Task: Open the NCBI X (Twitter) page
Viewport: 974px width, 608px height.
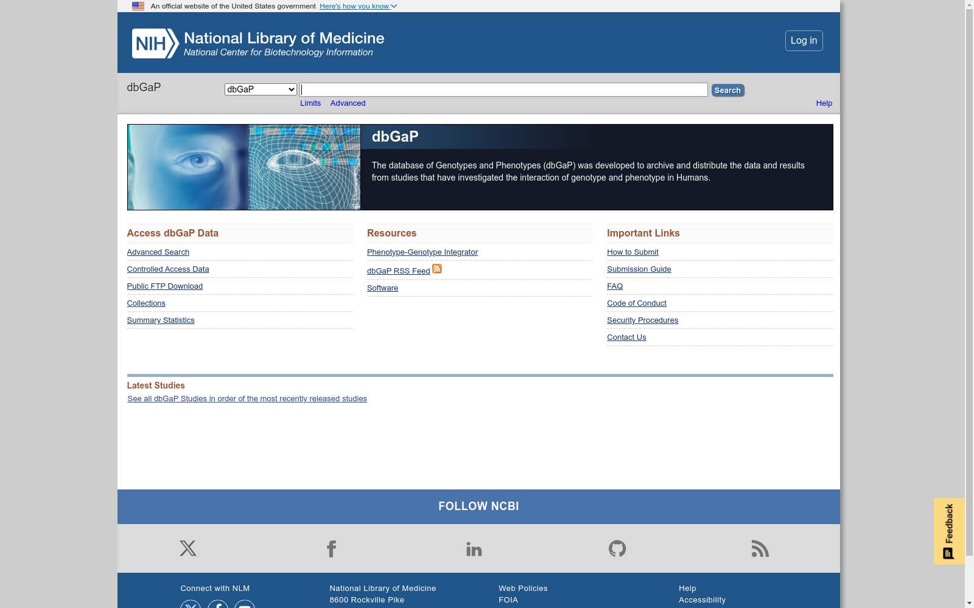Action: [188, 548]
